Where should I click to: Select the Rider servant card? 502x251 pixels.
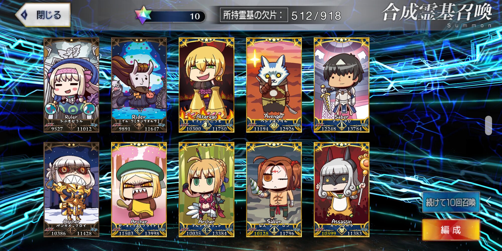click(139, 85)
